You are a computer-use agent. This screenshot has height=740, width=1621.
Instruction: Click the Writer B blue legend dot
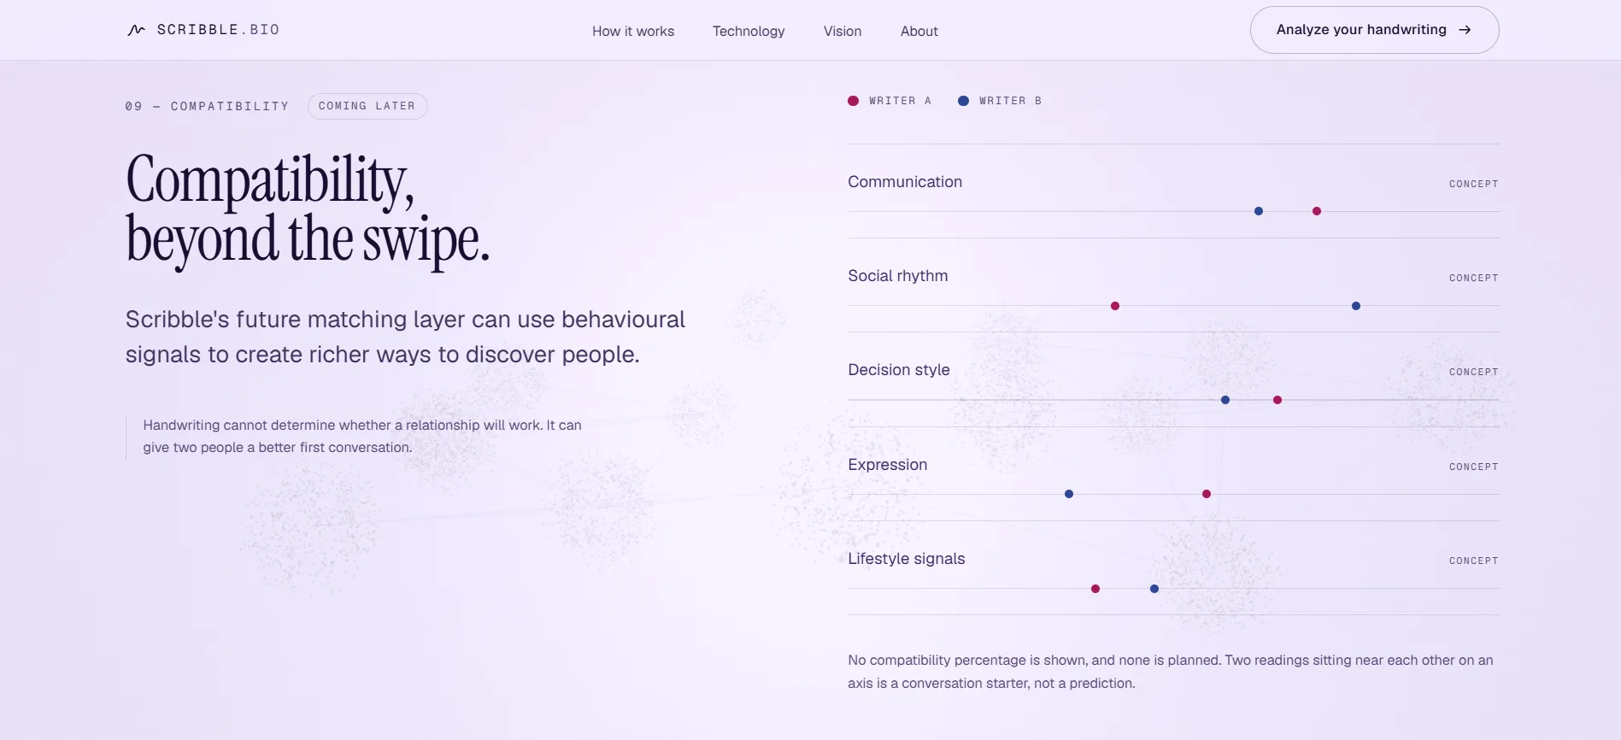tap(963, 101)
